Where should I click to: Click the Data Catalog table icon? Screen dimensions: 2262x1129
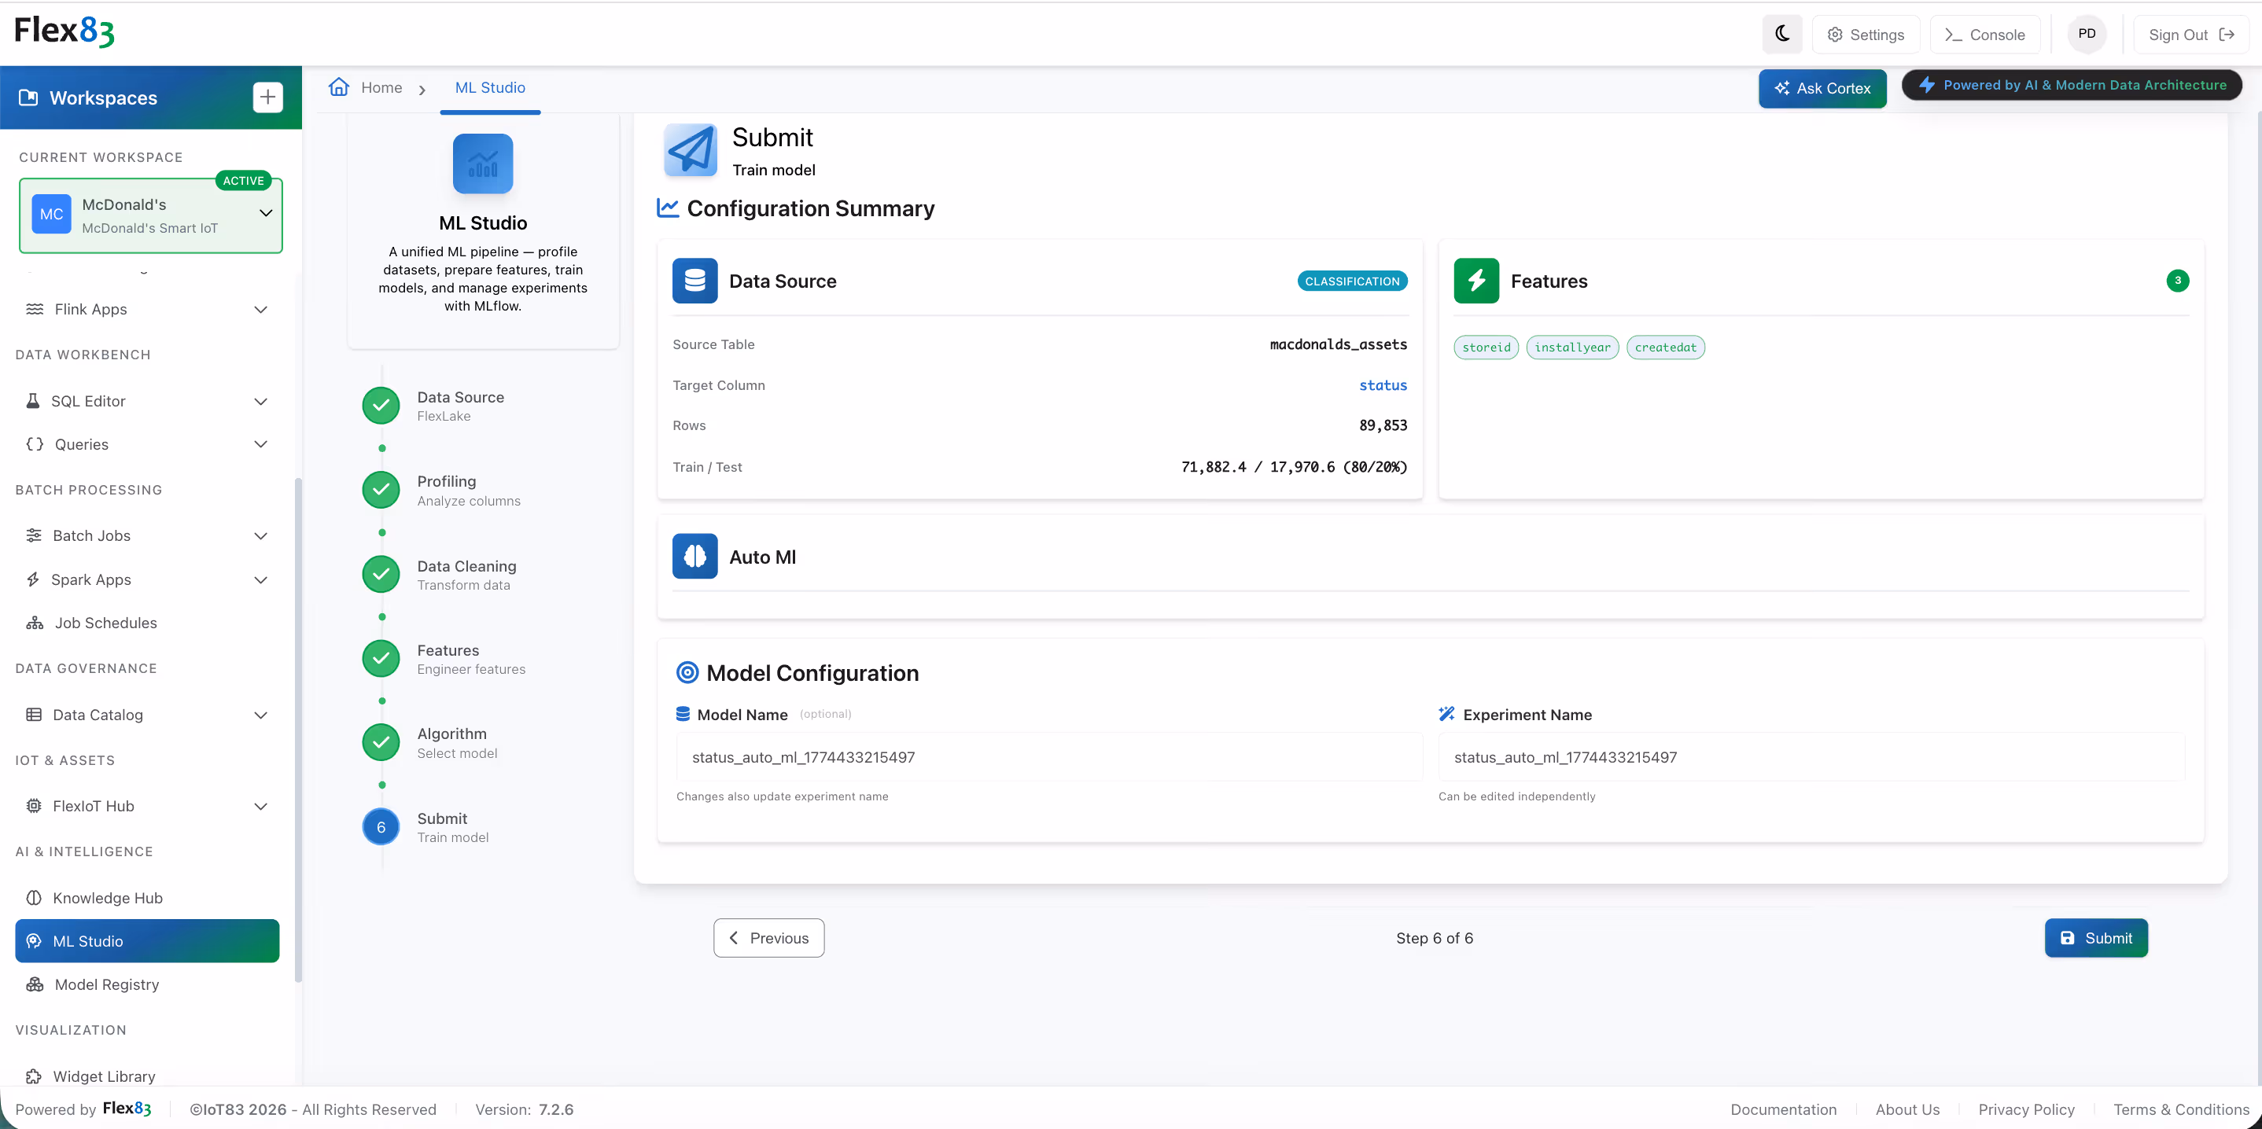coord(33,715)
